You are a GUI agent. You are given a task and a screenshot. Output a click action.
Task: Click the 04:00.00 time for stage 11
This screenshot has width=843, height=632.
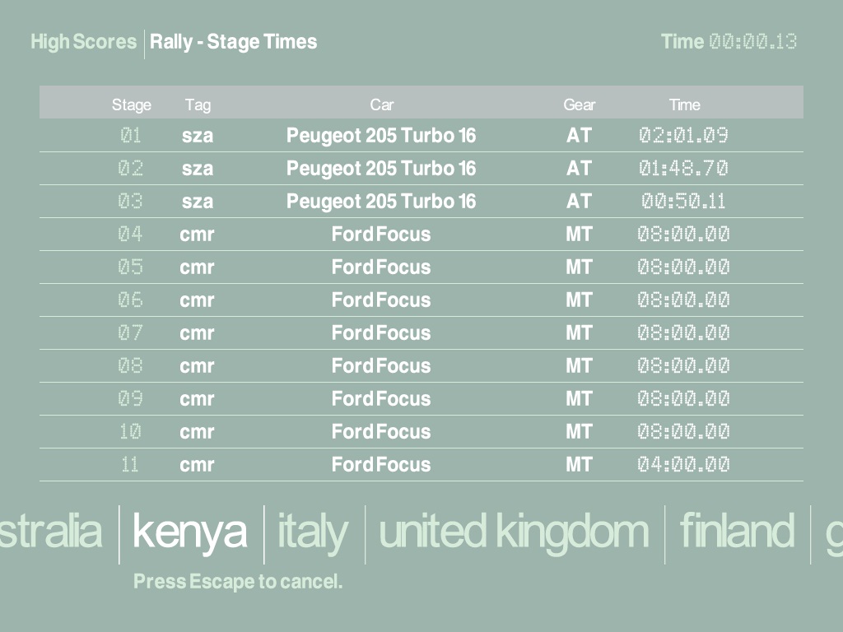683,465
